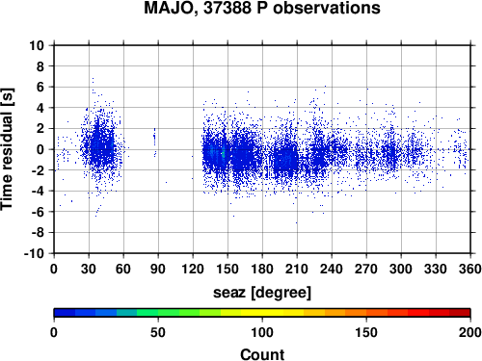
Task: Click the 'seaz [degree]' x-axis label
Action: tap(262, 292)
